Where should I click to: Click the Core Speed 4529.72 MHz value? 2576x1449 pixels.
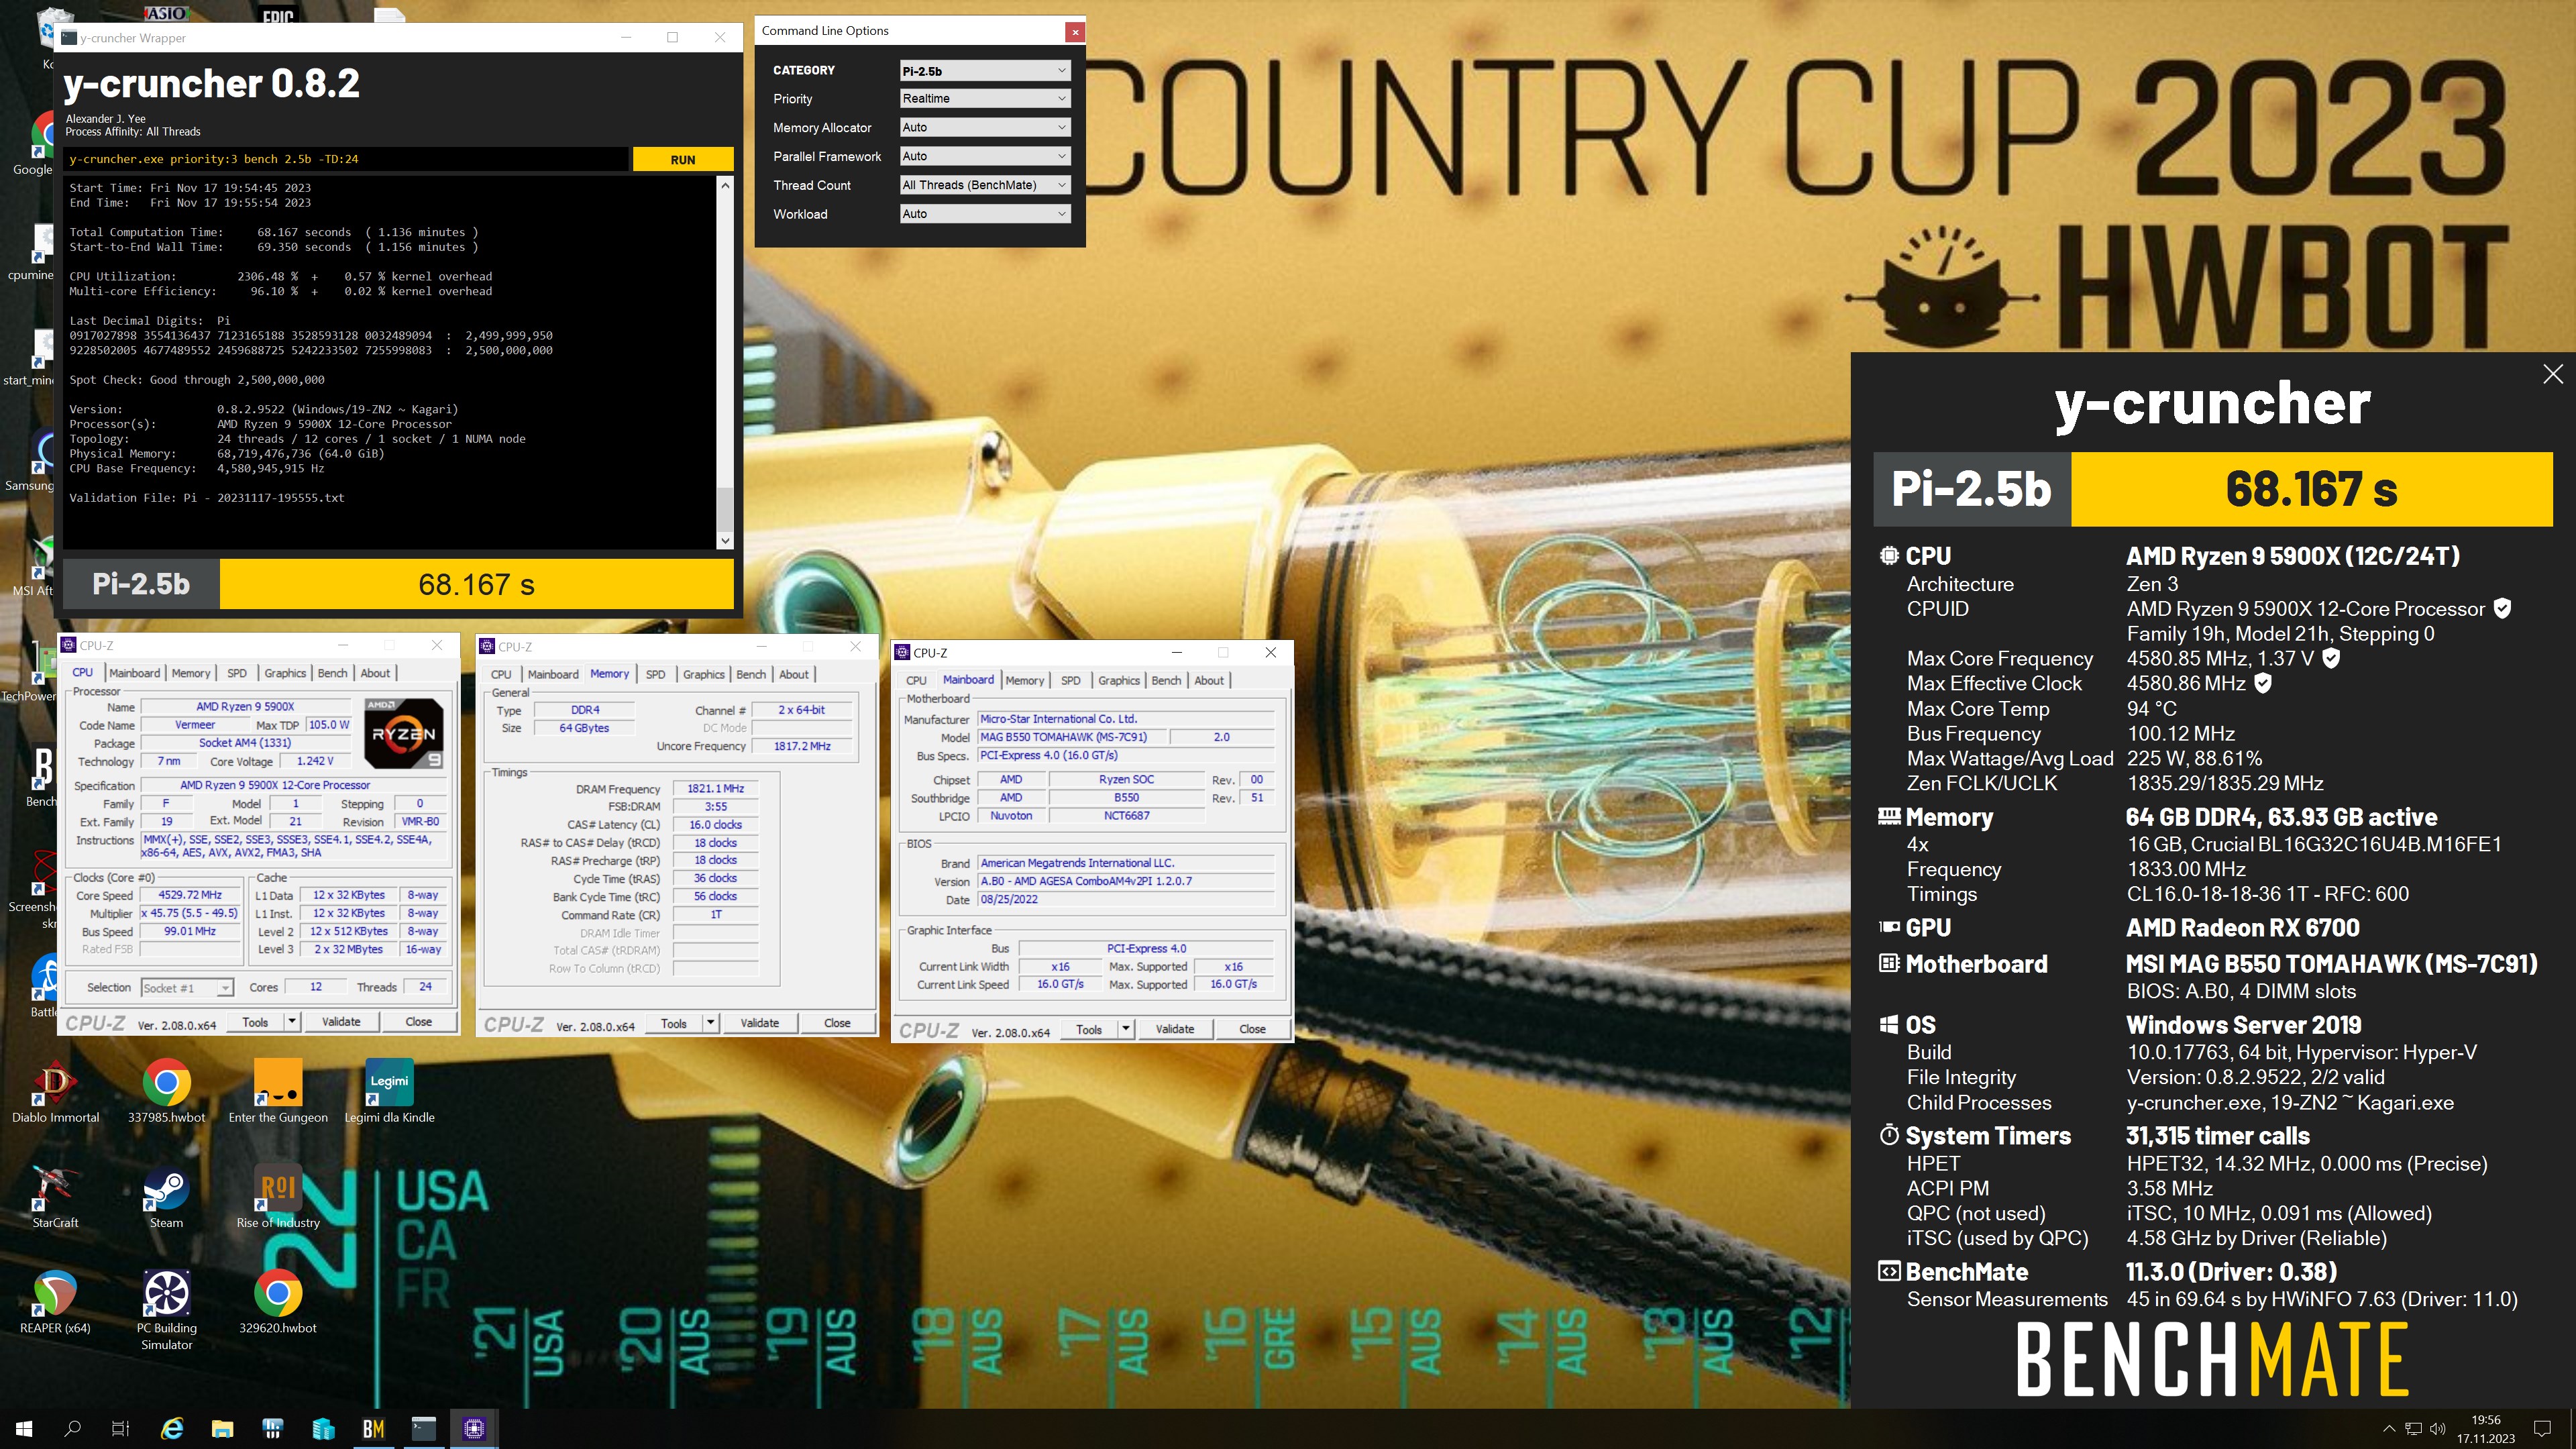coord(190,895)
